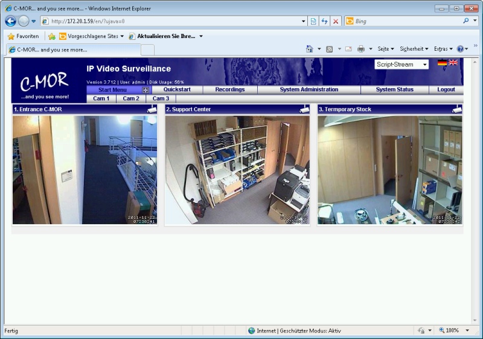Open Aktualisieren Sie Ihre... favorites link
The width and height of the screenshot is (483, 339).
click(x=162, y=36)
